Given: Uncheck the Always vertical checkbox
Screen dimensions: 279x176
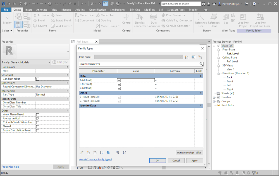Looking at the screenshot, I should tap(38, 119).
